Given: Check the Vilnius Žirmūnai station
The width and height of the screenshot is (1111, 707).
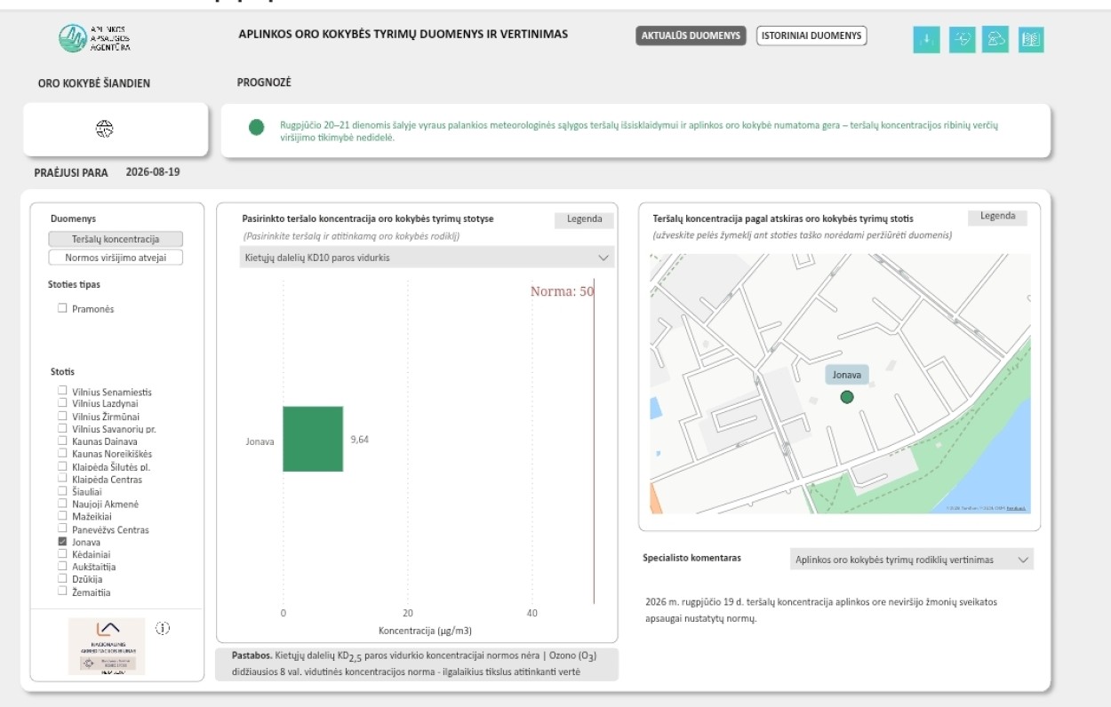Looking at the screenshot, I should pos(62,416).
